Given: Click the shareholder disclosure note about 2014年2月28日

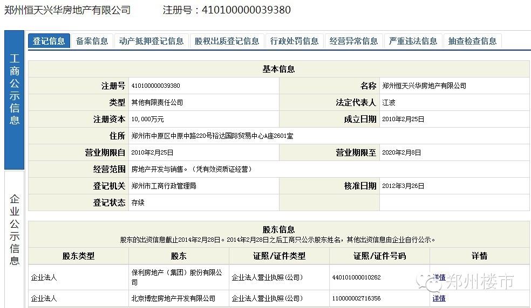Looking at the screenshot, I should pos(278,240).
